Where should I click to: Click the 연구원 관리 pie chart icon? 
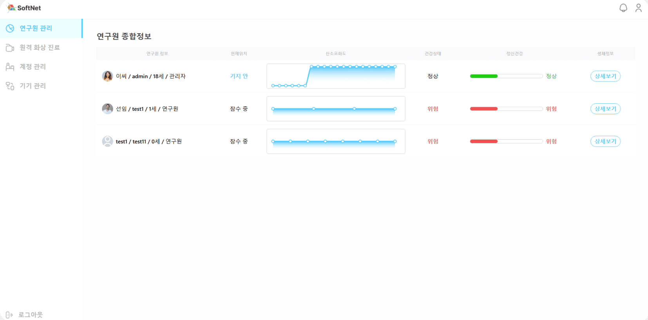(x=10, y=28)
